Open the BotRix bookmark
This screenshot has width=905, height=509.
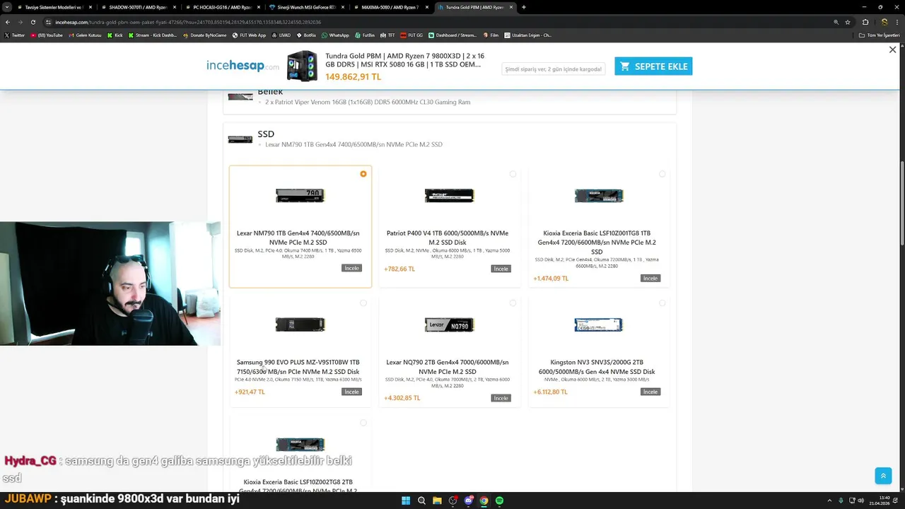(x=306, y=35)
